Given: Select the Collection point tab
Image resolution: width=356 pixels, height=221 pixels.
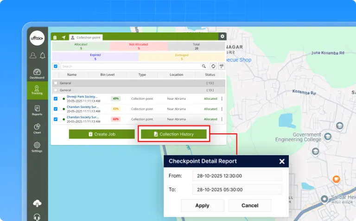Looking at the screenshot, I should (x=86, y=37).
